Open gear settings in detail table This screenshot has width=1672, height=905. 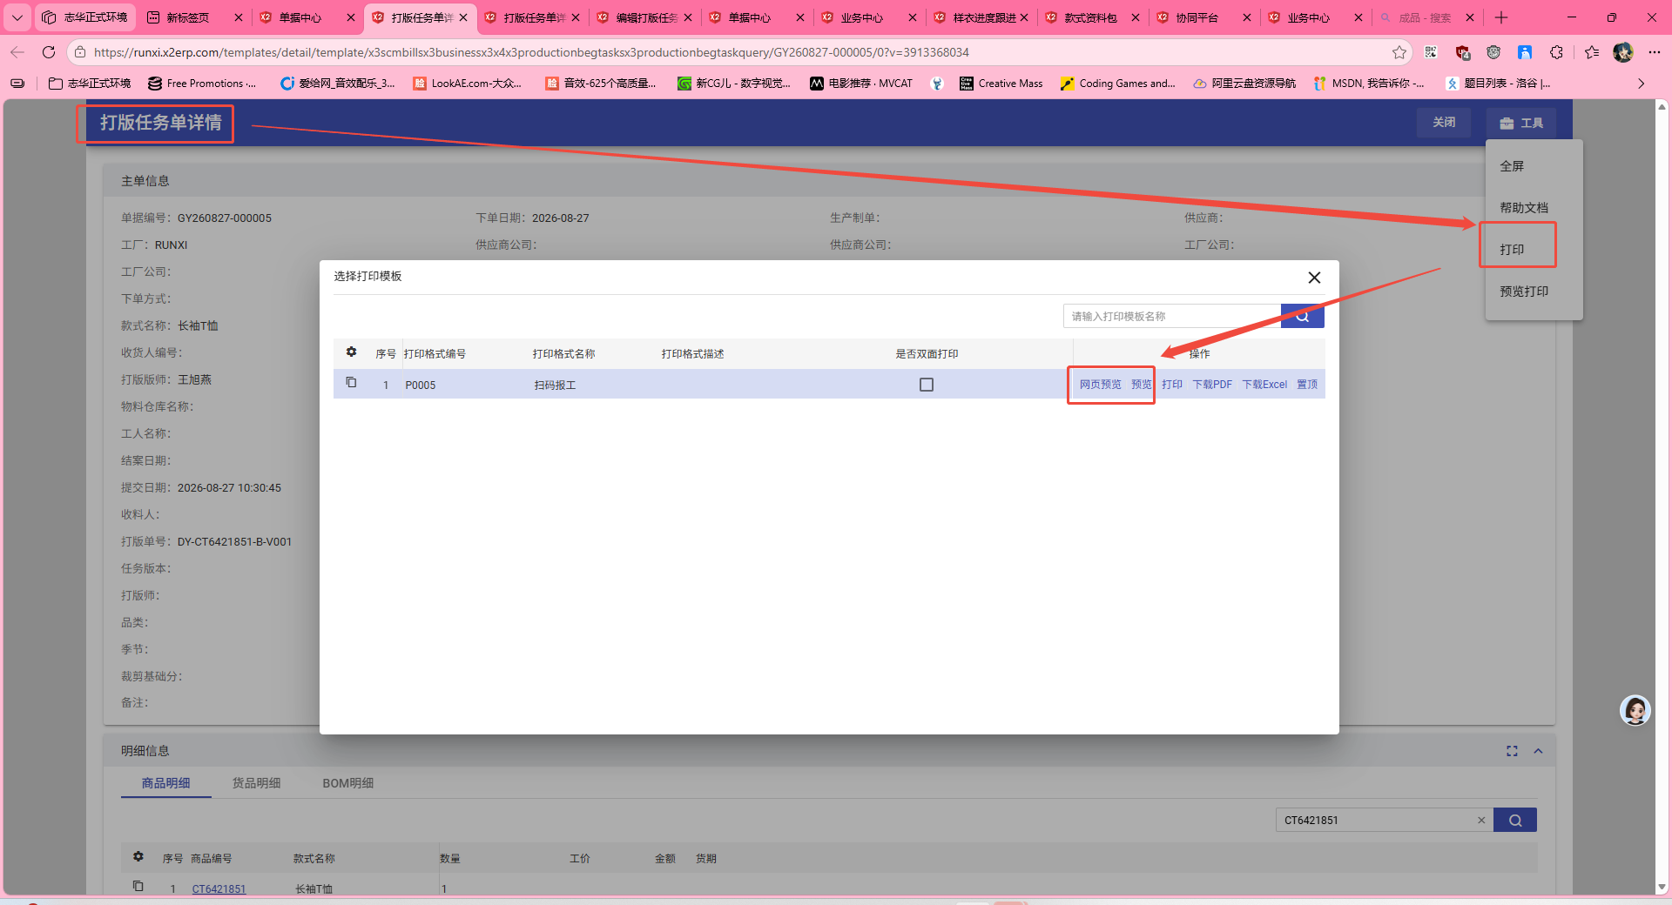click(138, 857)
